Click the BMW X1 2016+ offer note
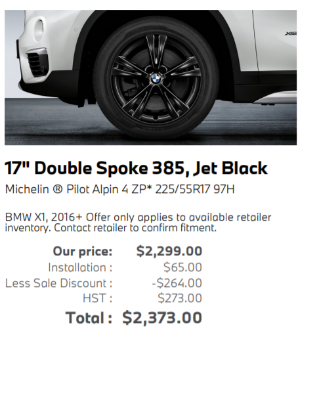 (138, 223)
